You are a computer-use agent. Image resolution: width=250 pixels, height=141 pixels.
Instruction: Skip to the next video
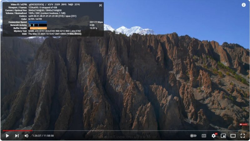pyautogui.click(x=17, y=136)
